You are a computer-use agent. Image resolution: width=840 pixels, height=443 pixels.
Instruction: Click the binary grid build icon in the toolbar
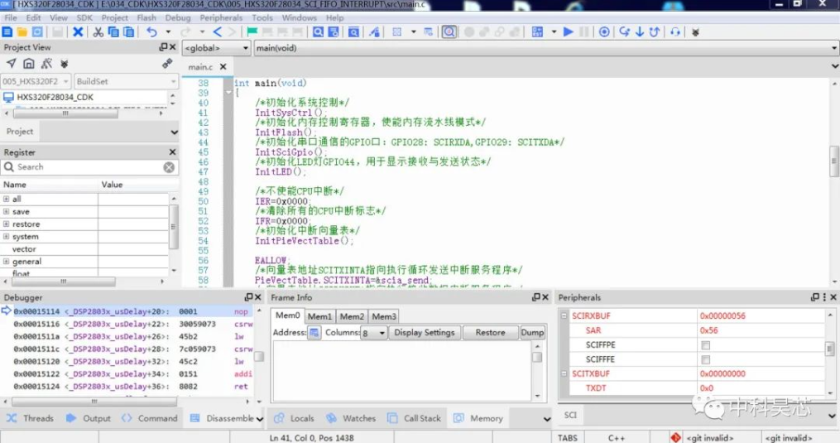pyautogui.click(x=537, y=32)
